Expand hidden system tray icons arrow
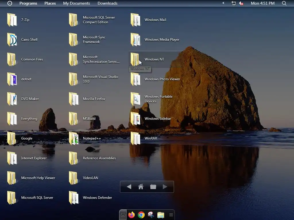This screenshot has height=220, width=294. pos(223,3)
